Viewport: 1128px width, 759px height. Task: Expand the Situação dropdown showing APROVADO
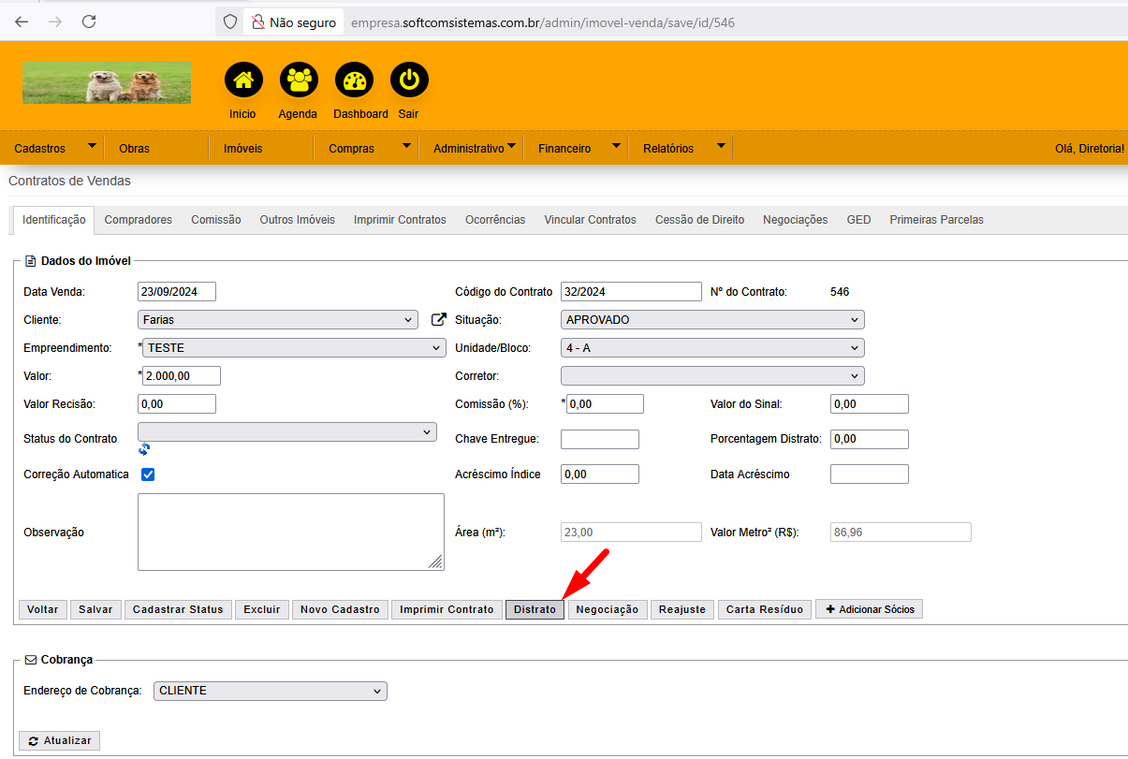coord(711,320)
